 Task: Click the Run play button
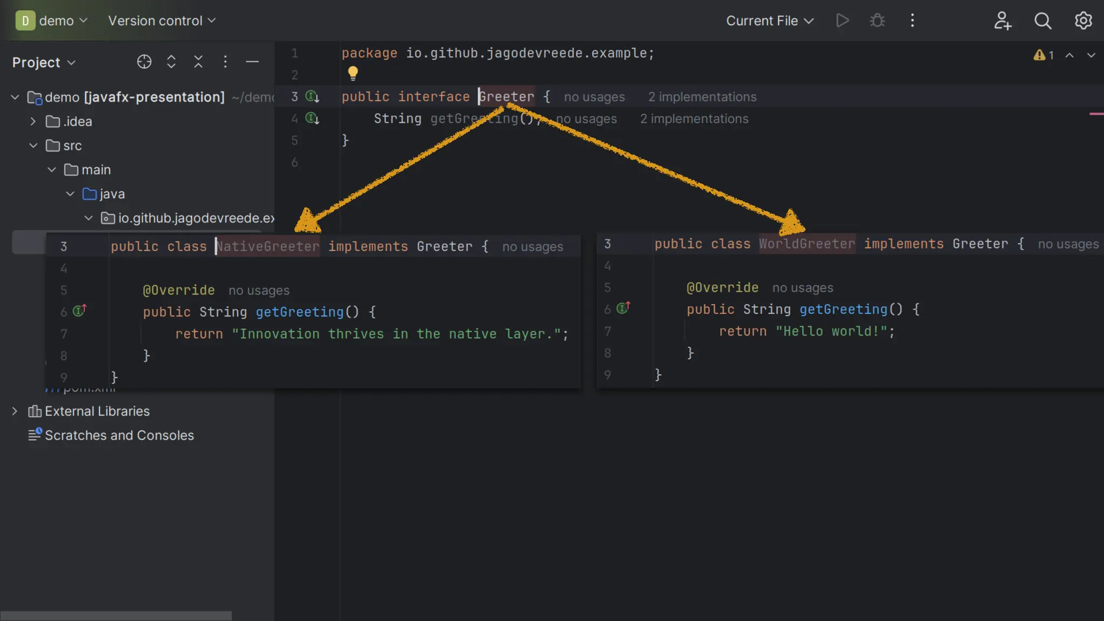(x=843, y=20)
